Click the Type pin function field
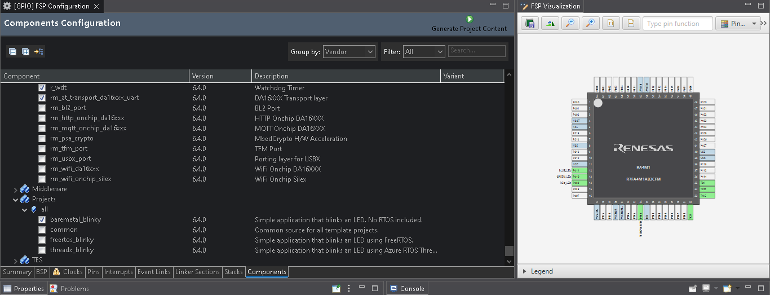The height and width of the screenshot is (295, 770). pyautogui.click(x=677, y=24)
